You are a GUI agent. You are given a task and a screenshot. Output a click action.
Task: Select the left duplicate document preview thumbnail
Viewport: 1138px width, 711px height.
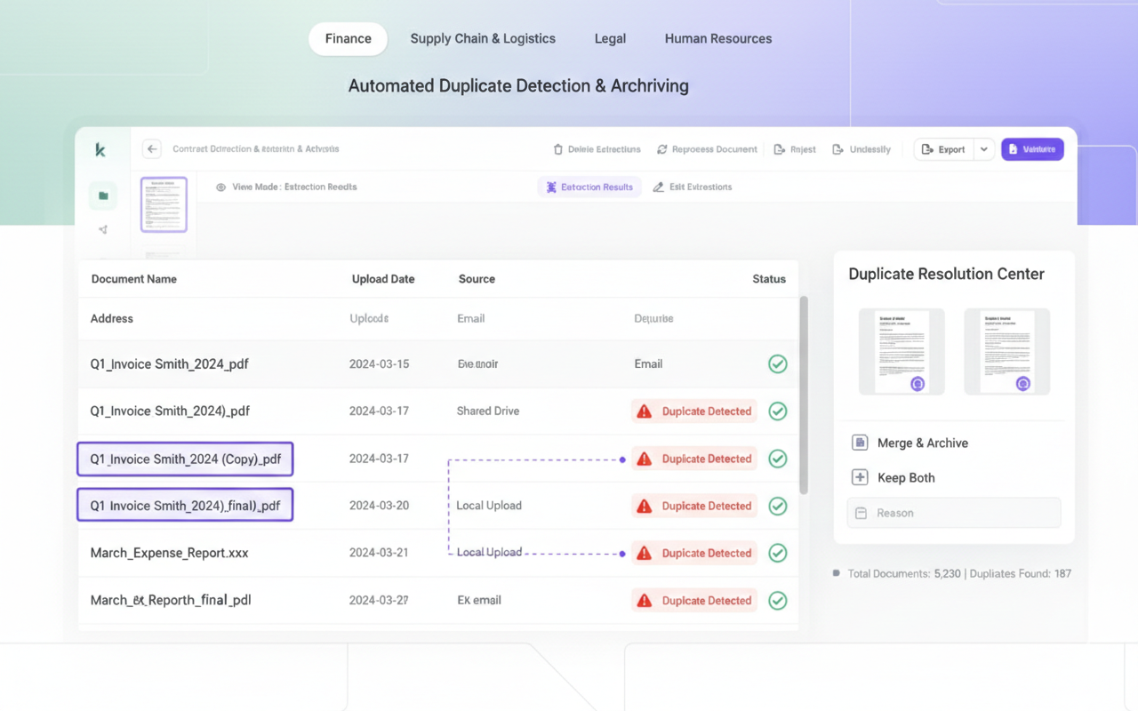[x=902, y=352]
